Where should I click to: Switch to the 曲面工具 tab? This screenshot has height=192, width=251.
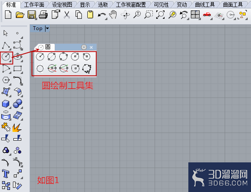click(x=233, y=5)
